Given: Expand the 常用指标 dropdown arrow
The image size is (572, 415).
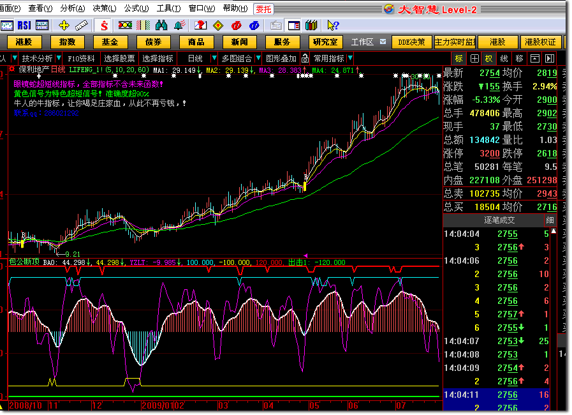Looking at the screenshot, I should pyautogui.click(x=350, y=58).
